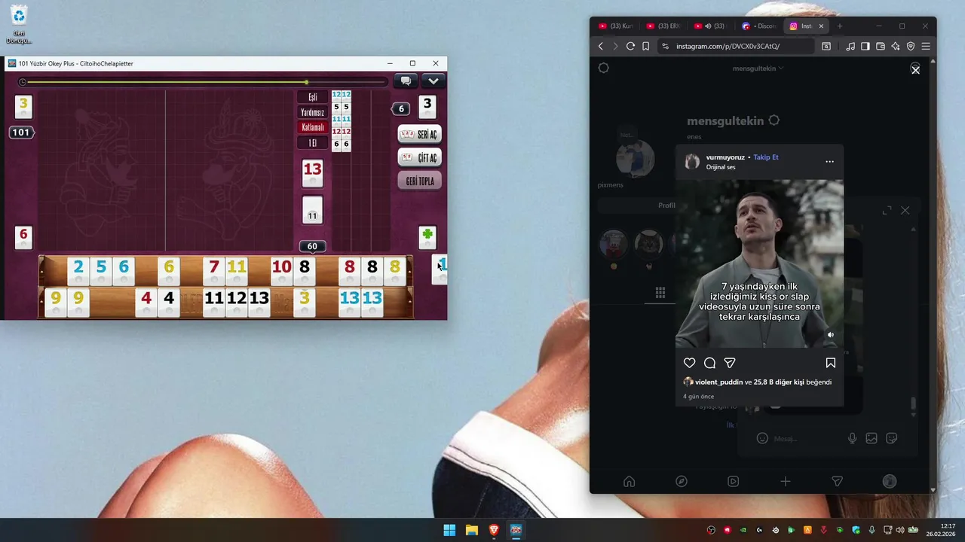Share the Instagram post via paper plane
965x542 pixels.
[x=730, y=363]
